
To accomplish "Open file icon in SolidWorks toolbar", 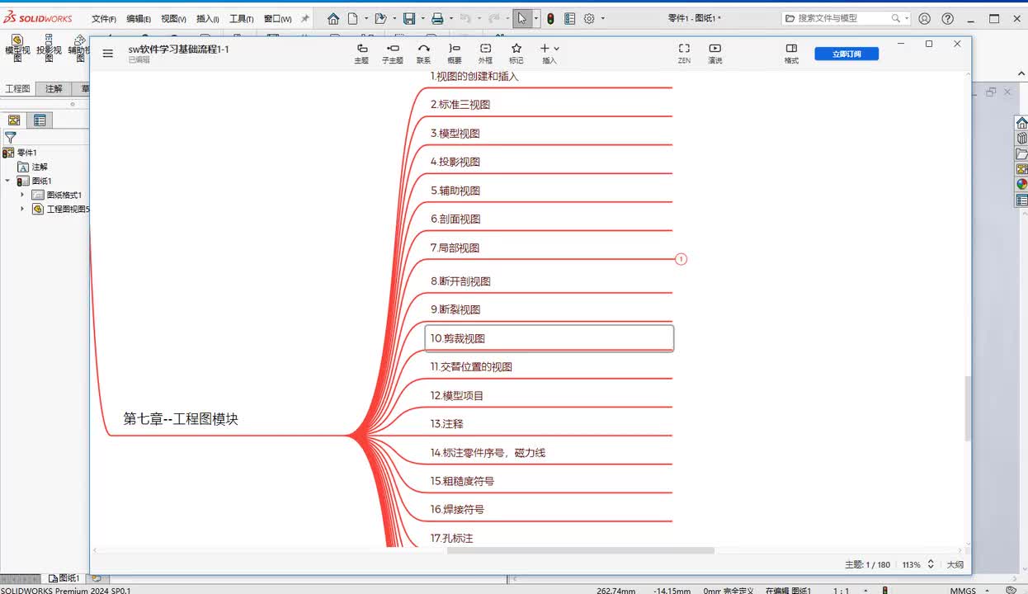I will pos(380,18).
